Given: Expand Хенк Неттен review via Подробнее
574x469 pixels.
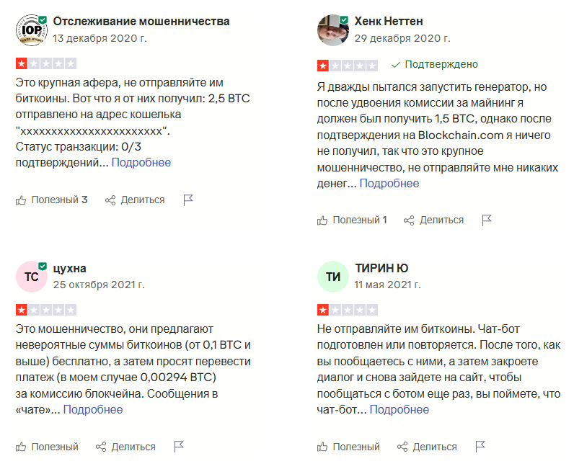Looking at the screenshot, I should click(389, 183).
